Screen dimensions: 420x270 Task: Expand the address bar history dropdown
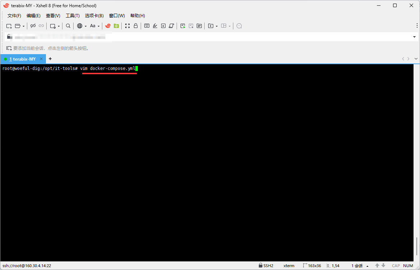click(x=414, y=37)
